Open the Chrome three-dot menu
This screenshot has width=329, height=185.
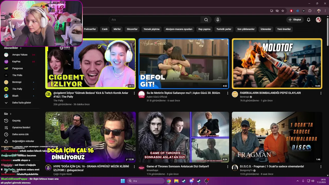click(325, 11)
